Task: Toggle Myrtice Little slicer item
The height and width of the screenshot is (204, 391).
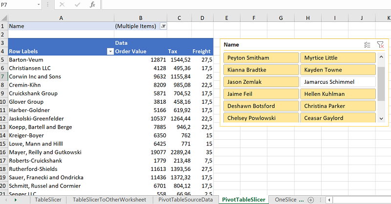Action: tap(338, 57)
